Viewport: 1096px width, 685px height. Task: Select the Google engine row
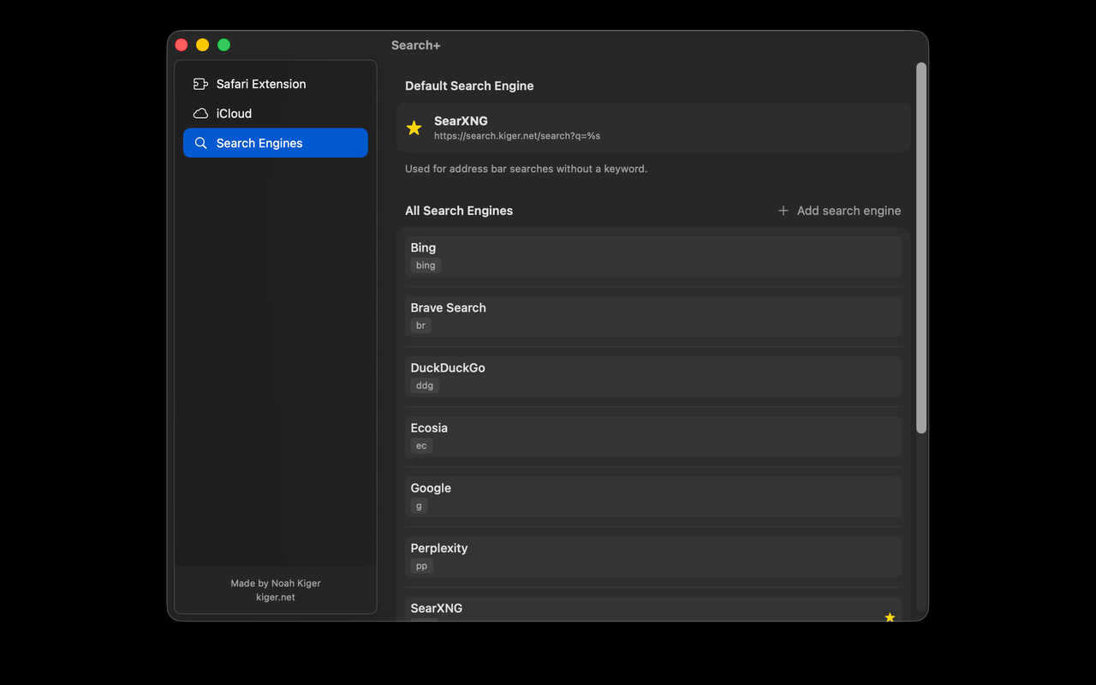pyautogui.click(x=653, y=497)
